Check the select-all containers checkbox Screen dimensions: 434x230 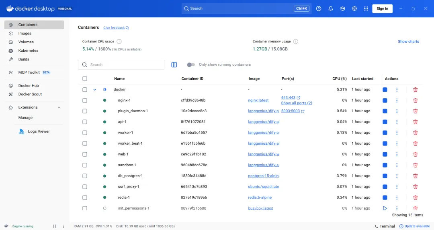pyautogui.click(x=85, y=79)
